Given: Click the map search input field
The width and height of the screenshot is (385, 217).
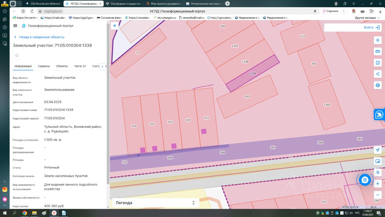Looking at the screenshot, I should click(343, 27).
